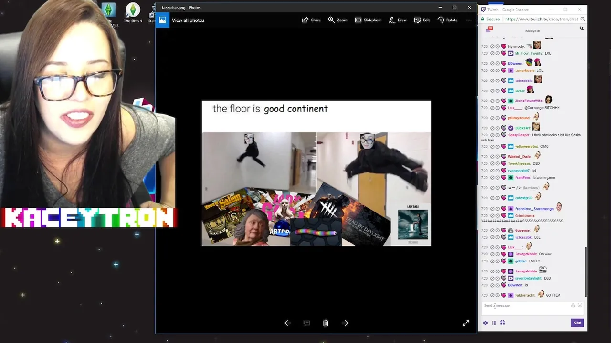Click ban icon next to DuckT4rt

click(492, 128)
